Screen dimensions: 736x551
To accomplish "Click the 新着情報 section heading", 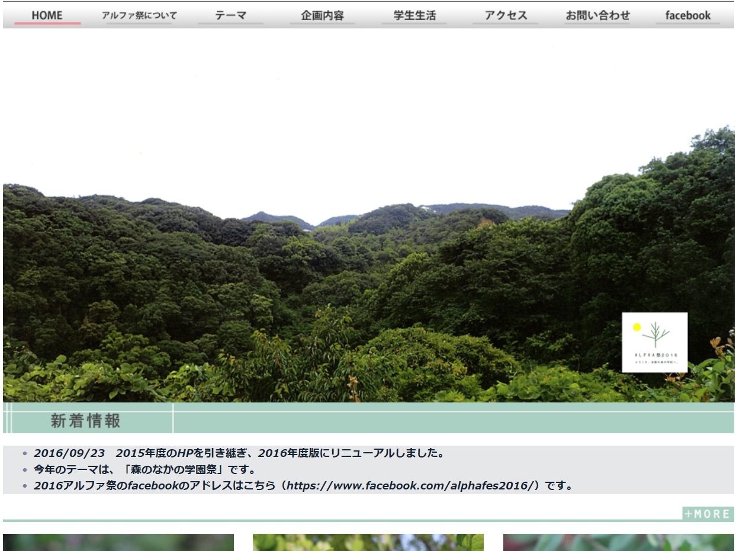I will [x=86, y=421].
